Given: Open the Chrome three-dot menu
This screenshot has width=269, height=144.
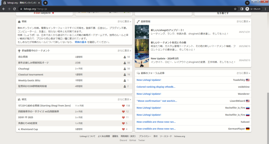Looking at the screenshot, I should [265, 9].
